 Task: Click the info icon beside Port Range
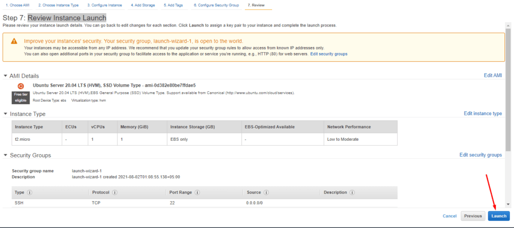point(198,192)
